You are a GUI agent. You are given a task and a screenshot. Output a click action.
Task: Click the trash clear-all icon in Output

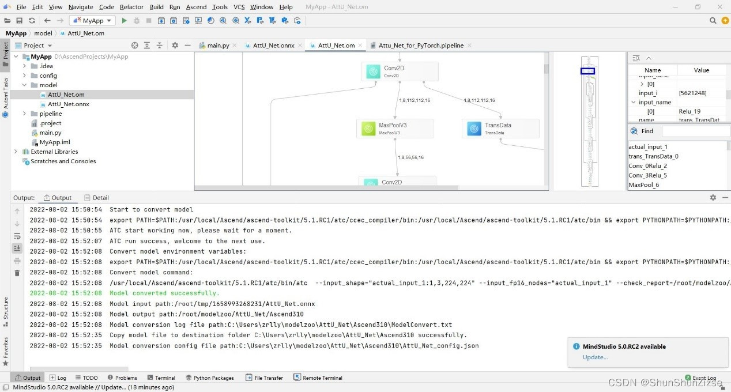[x=17, y=273]
